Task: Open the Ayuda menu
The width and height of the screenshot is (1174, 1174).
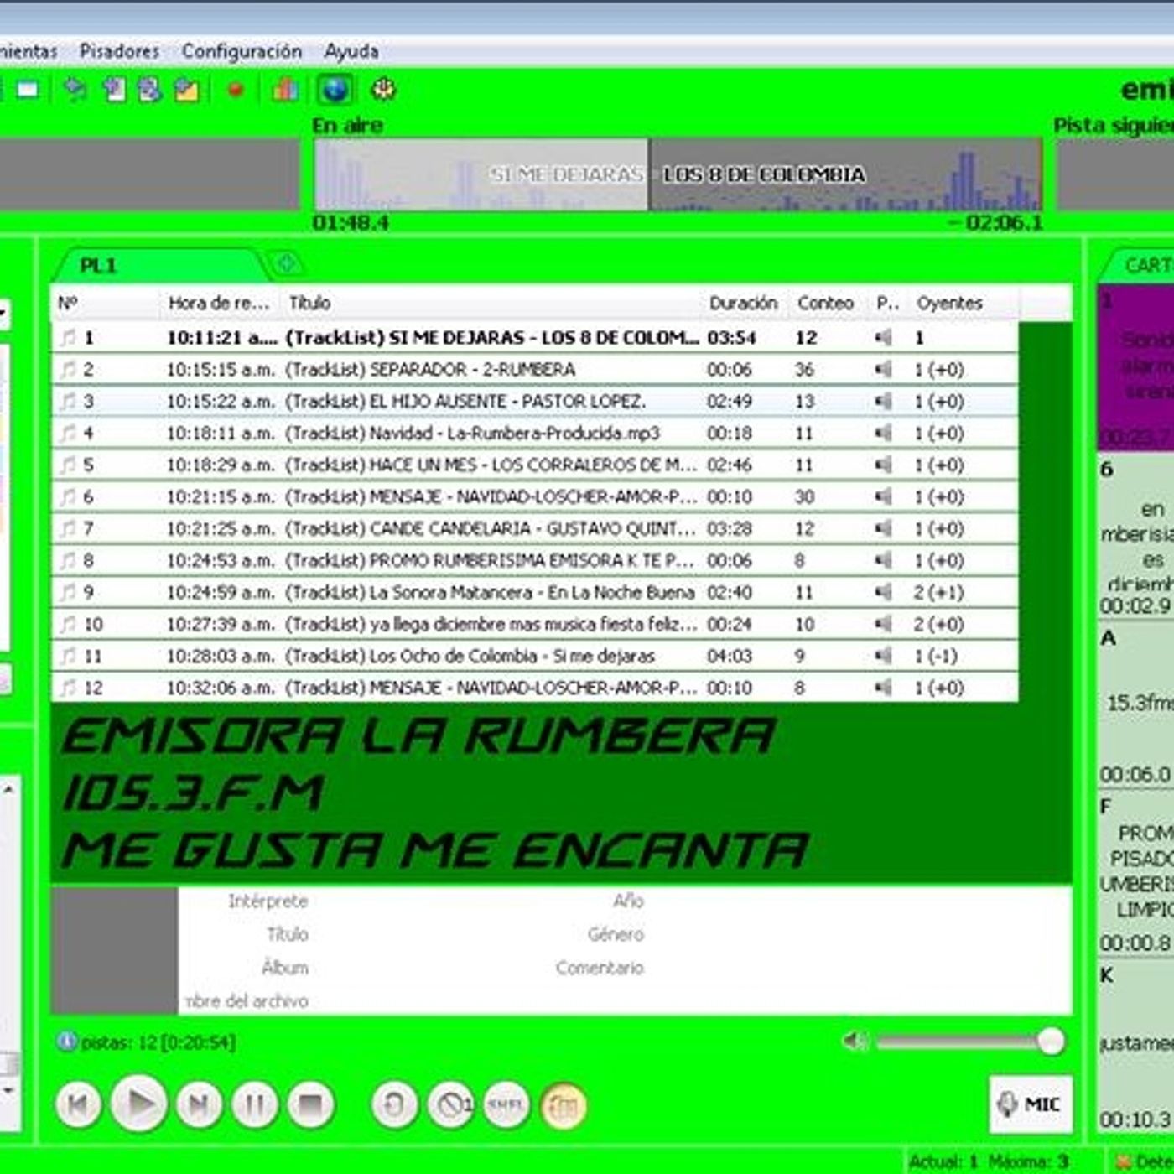Action: (351, 51)
